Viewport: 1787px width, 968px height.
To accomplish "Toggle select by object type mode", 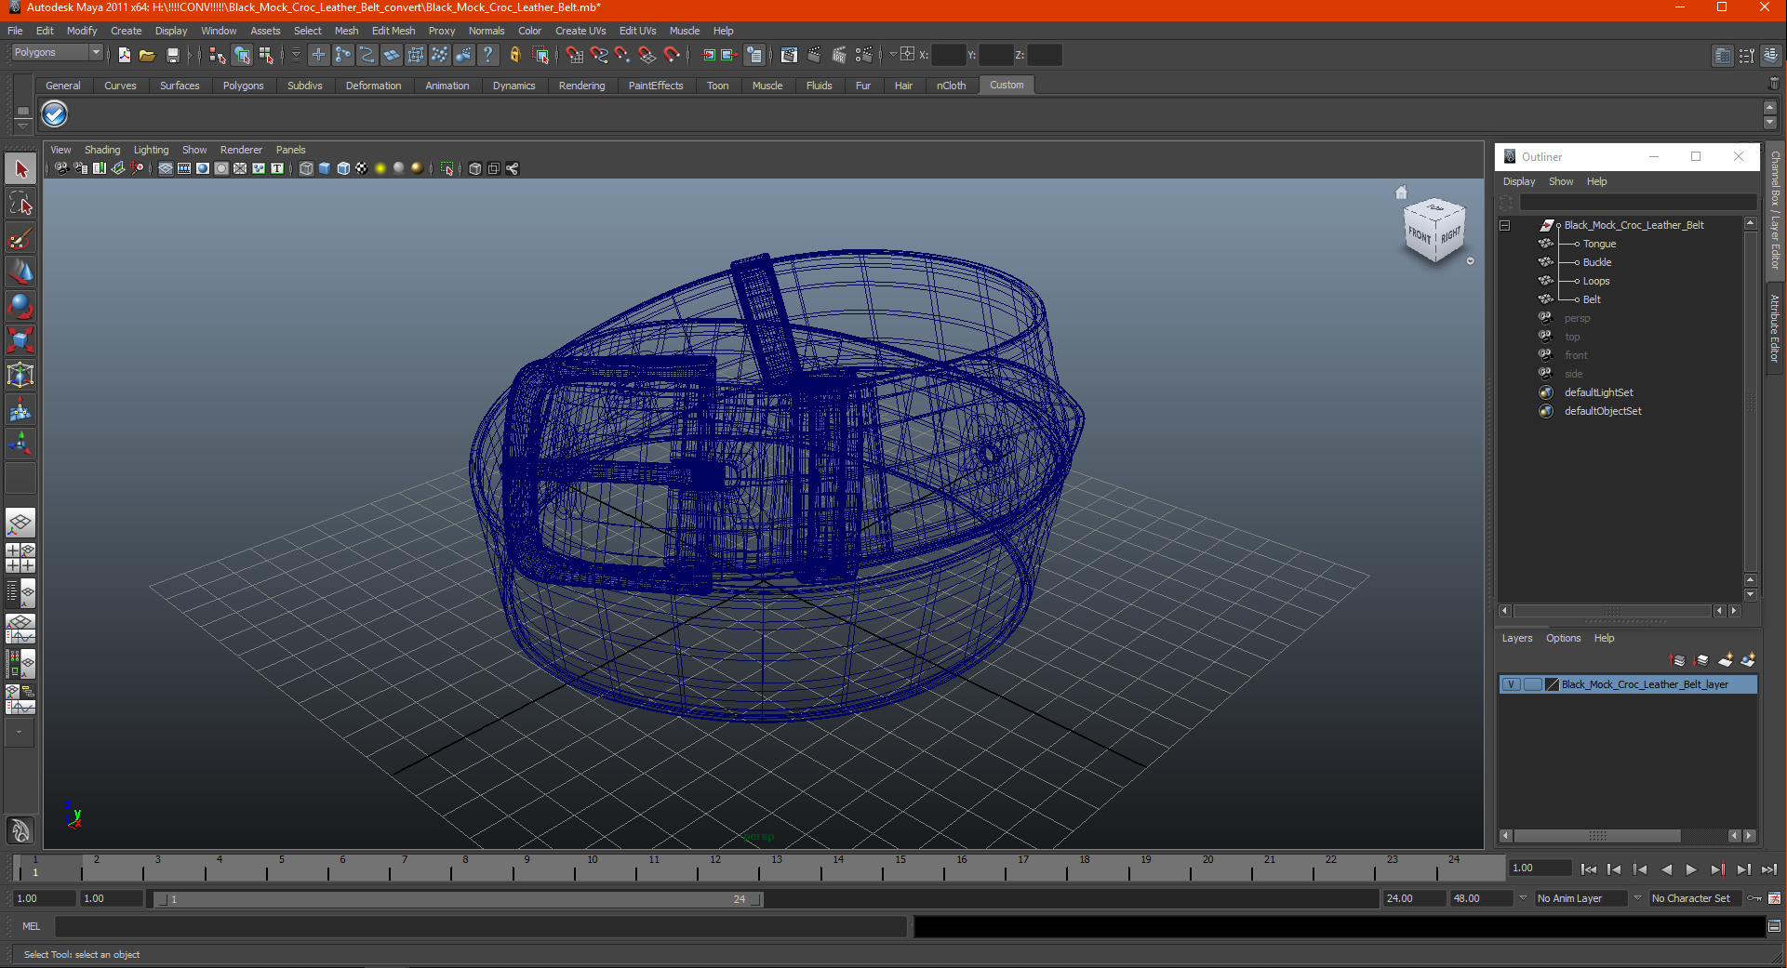I will tap(242, 55).
